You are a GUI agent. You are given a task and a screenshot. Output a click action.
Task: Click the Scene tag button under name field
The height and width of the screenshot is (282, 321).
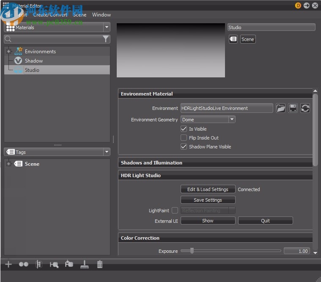(x=248, y=39)
